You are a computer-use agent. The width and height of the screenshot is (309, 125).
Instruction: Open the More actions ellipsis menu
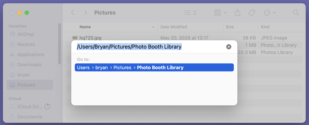(270, 13)
